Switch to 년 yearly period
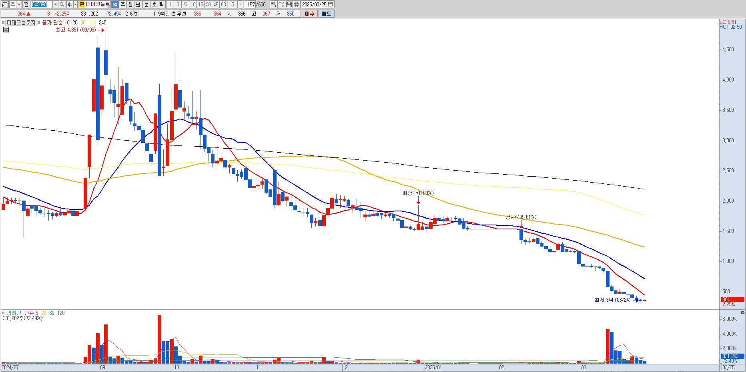746x372 pixels. tap(138, 4)
